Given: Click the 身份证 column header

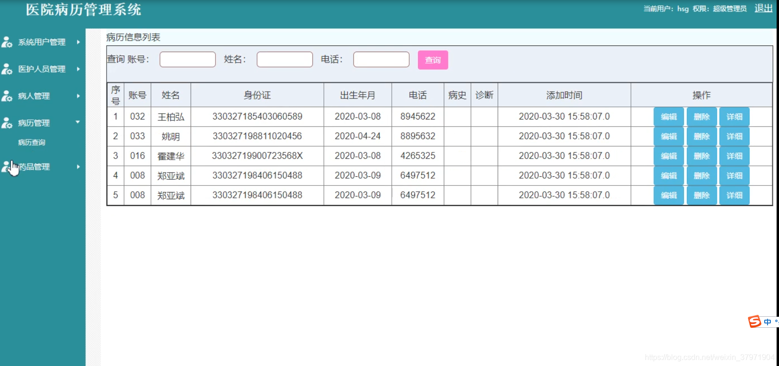Looking at the screenshot, I should coord(257,95).
